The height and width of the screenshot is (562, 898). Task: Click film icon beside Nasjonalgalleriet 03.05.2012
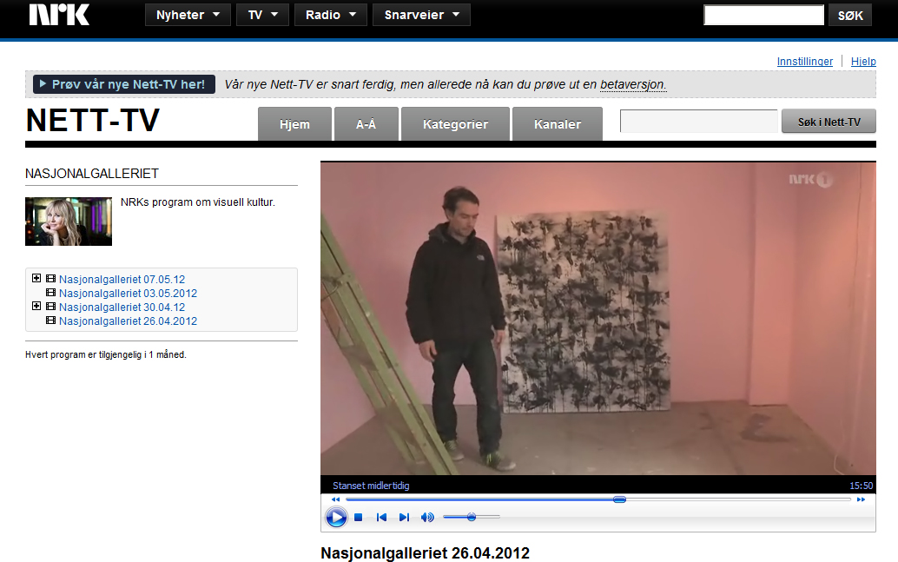(x=51, y=293)
